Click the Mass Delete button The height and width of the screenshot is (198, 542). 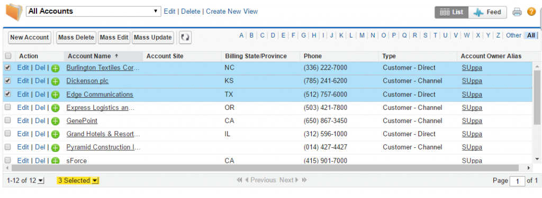pos(76,37)
